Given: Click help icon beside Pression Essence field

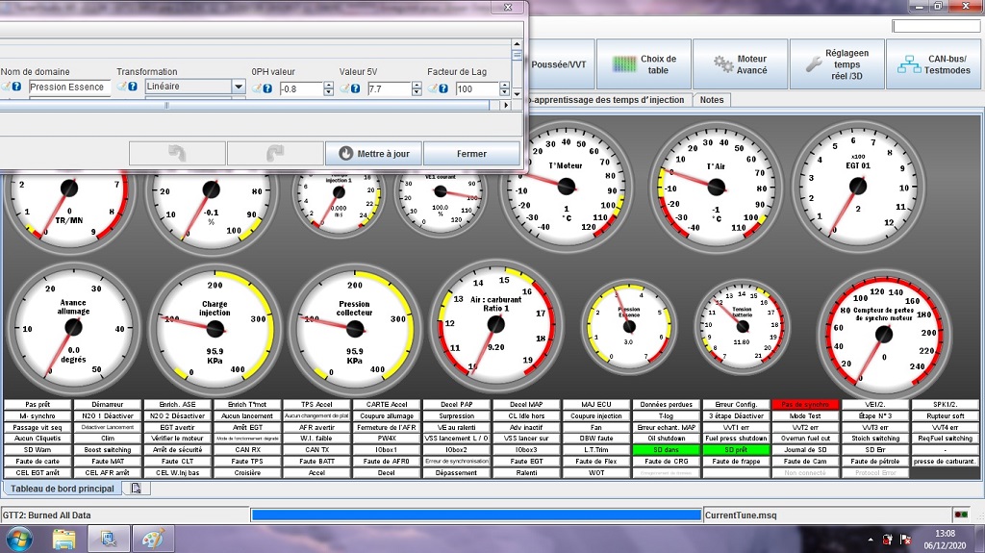Looking at the screenshot, I should click(18, 88).
